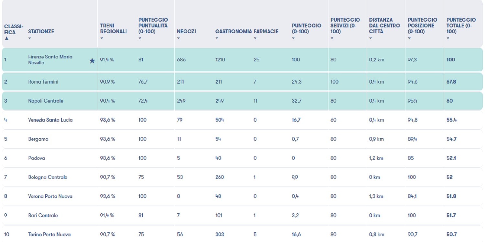This screenshot has height=242, width=485.
Task: Click the sort triangle under Stationze
Action: tap(29, 38)
